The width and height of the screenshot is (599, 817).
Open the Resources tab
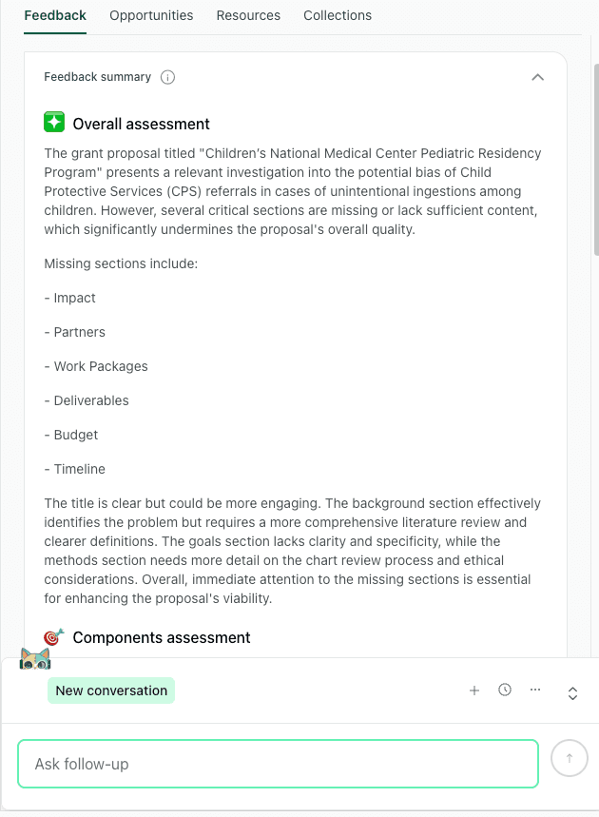[248, 15]
